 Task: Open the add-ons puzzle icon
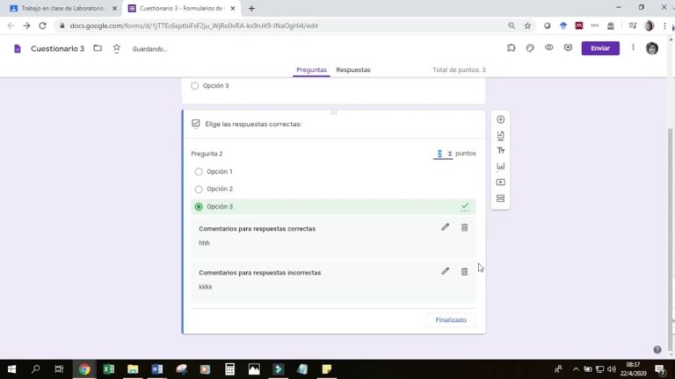click(511, 48)
